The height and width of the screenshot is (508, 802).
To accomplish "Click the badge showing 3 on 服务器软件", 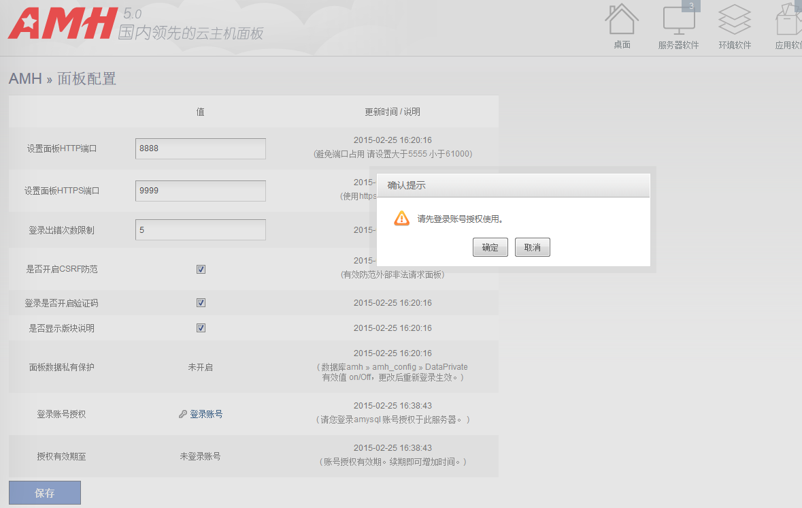I will (691, 6).
